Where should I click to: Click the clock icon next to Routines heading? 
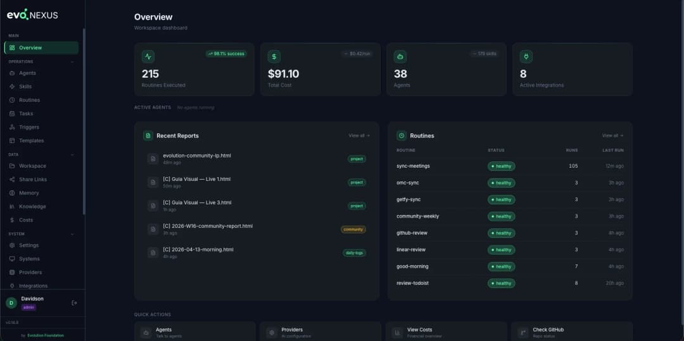click(x=402, y=135)
